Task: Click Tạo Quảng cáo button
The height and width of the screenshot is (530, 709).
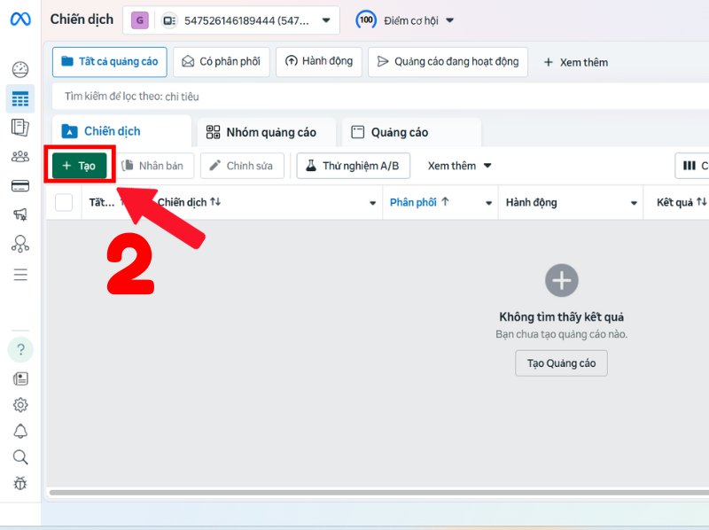Action: 562,363
